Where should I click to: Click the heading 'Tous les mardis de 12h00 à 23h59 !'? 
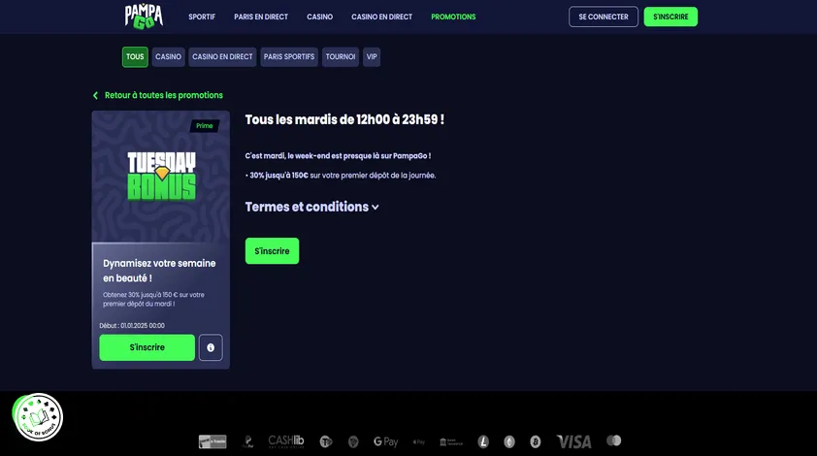tap(344, 120)
